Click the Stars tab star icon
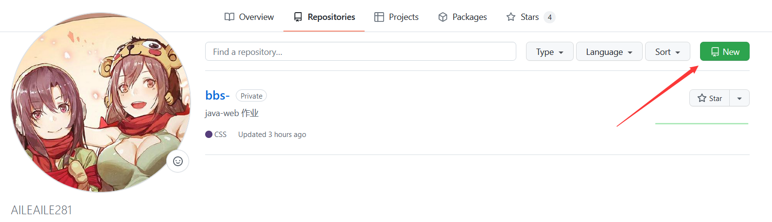 tap(511, 17)
